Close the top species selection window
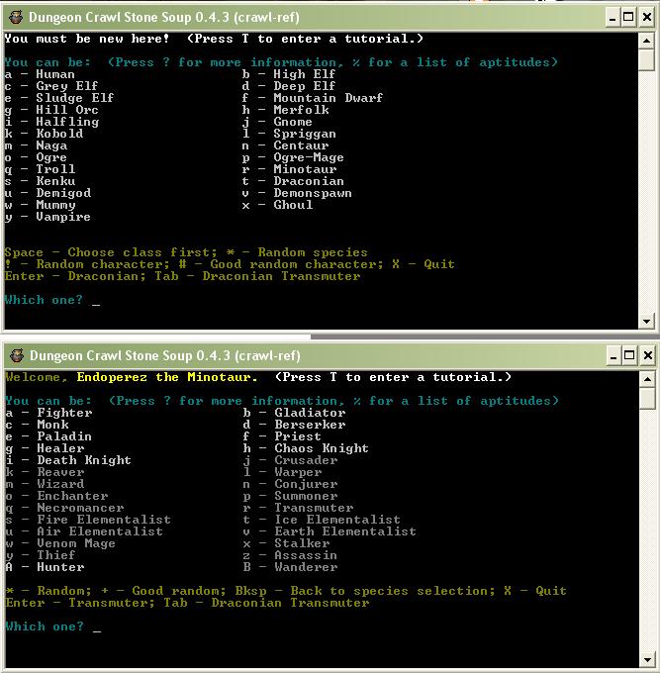 pos(646,17)
